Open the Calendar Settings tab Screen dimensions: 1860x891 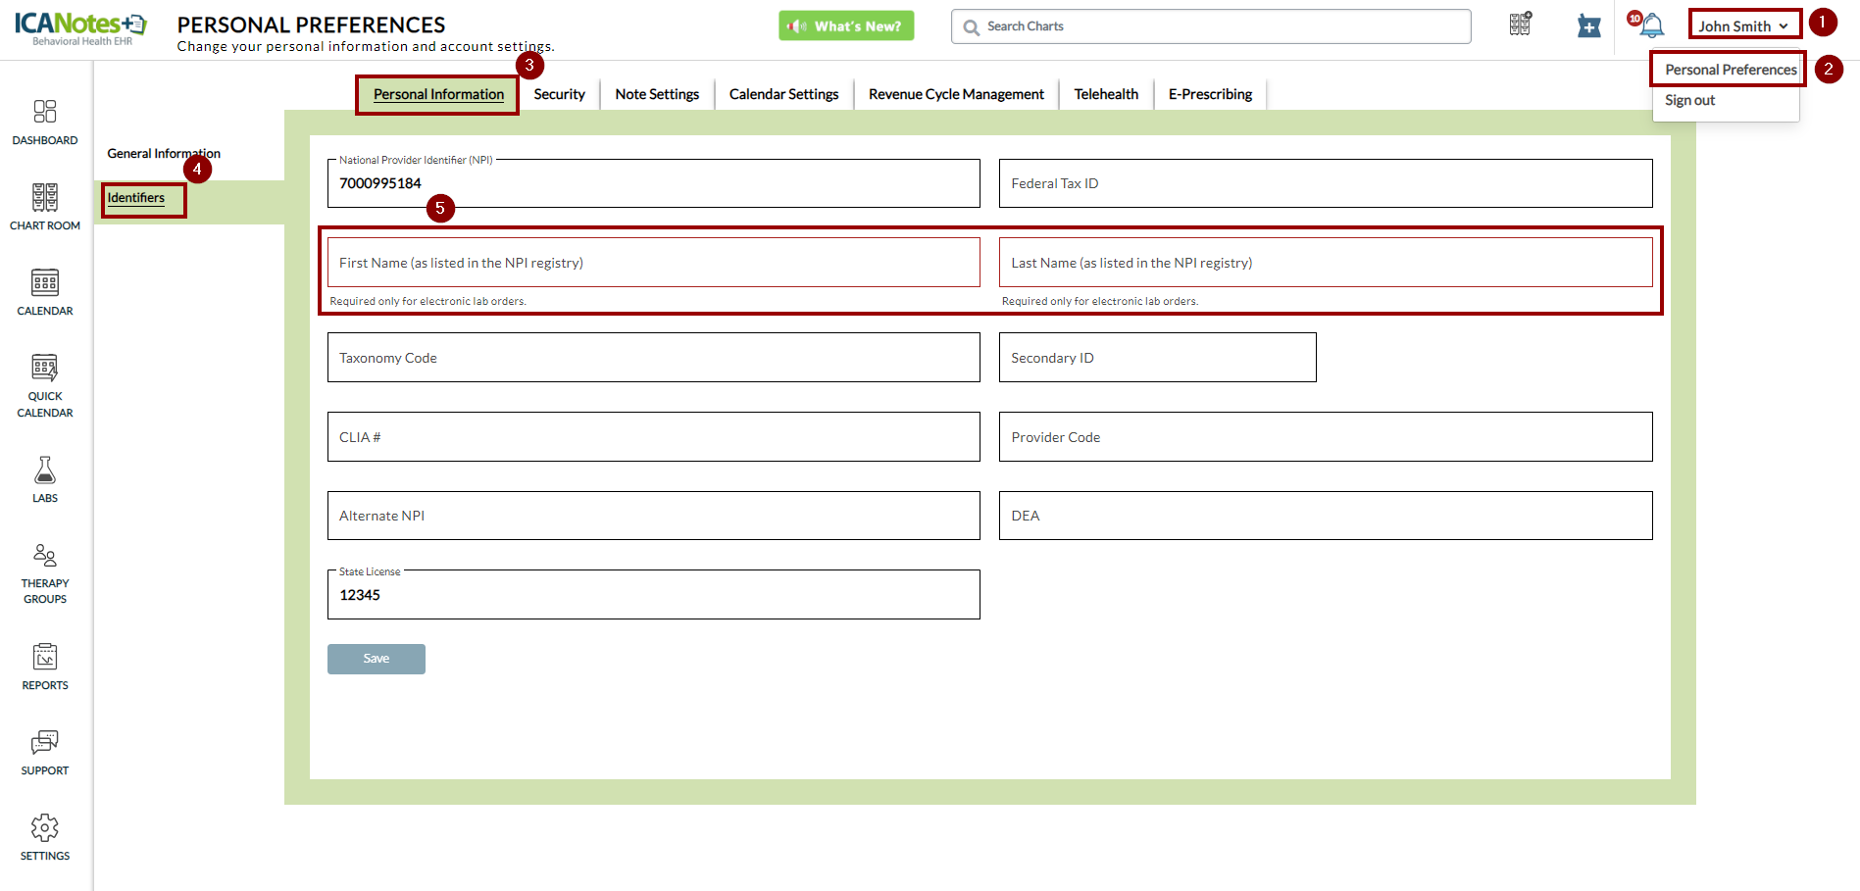783,94
